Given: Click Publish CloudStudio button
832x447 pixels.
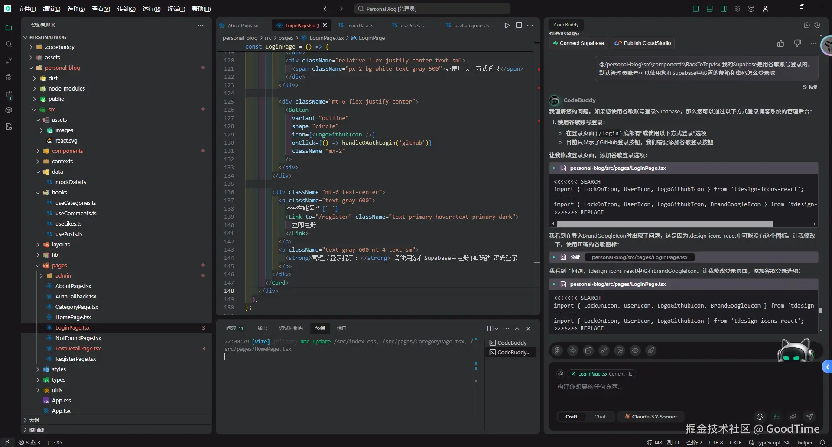Looking at the screenshot, I should click(643, 43).
